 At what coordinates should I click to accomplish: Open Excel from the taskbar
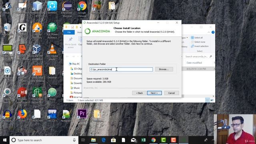[143, 140]
